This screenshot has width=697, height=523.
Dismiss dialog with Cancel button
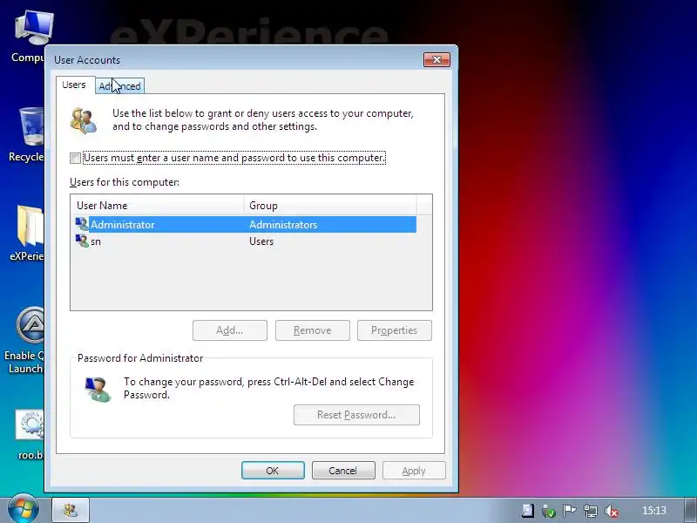[x=343, y=471]
